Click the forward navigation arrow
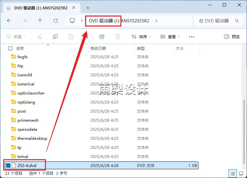Viewport: 247px width, 178px height. (x=25, y=21)
